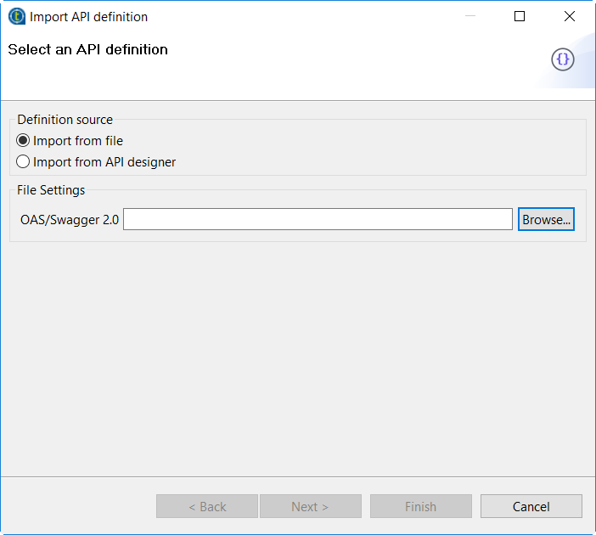Click the Import from file label text
The height and width of the screenshot is (535, 596).
tap(78, 141)
